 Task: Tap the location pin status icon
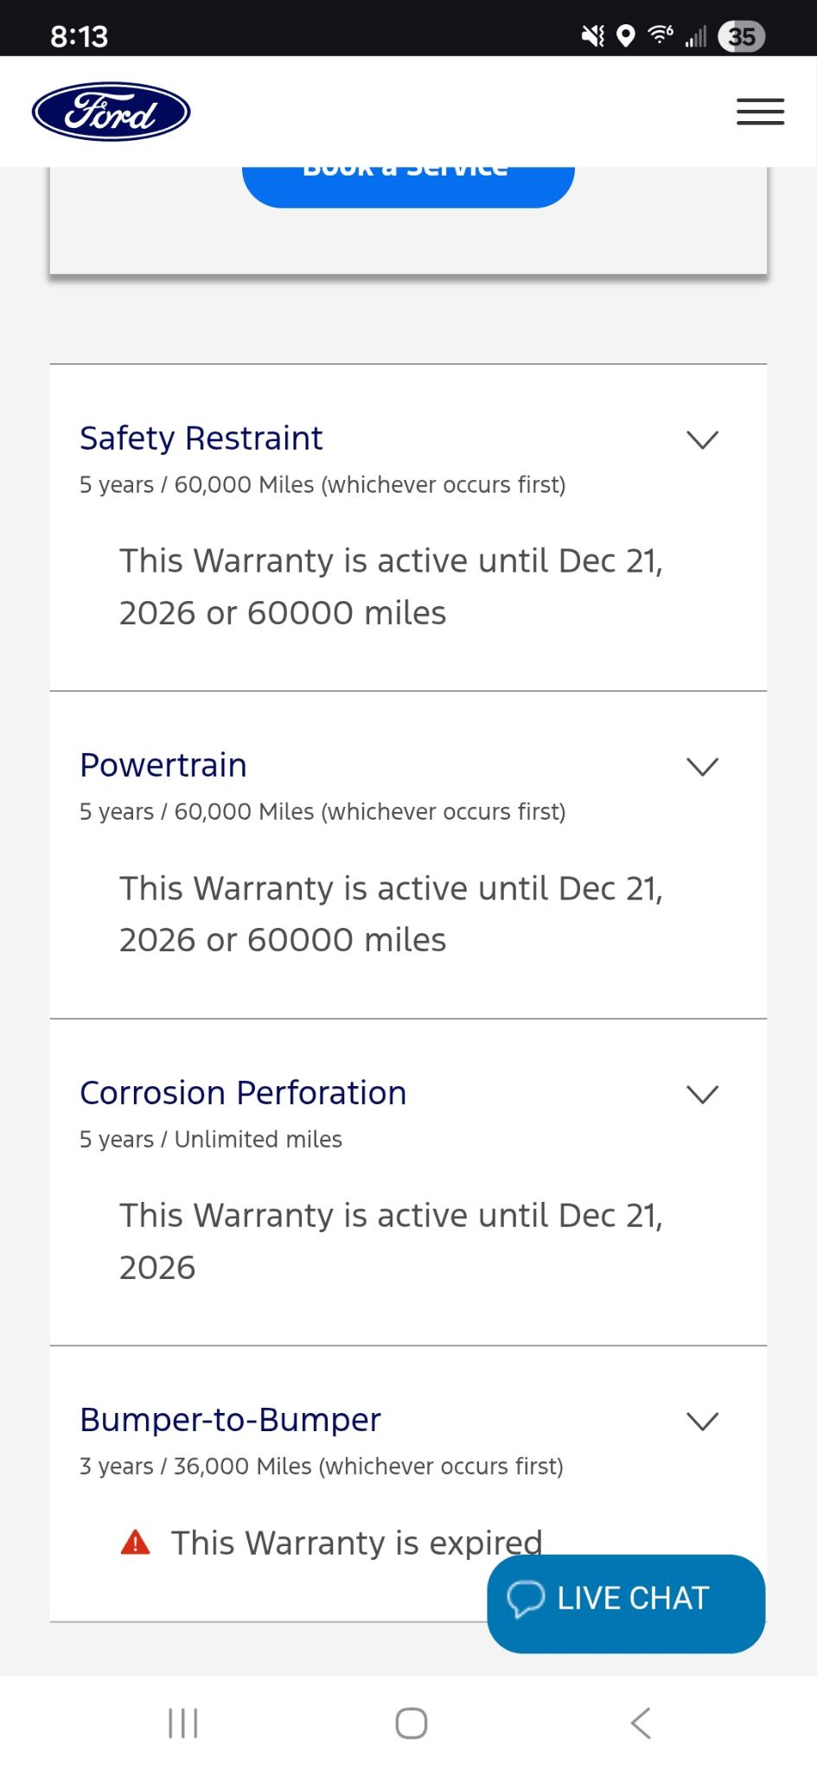pyautogui.click(x=626, y=36)
